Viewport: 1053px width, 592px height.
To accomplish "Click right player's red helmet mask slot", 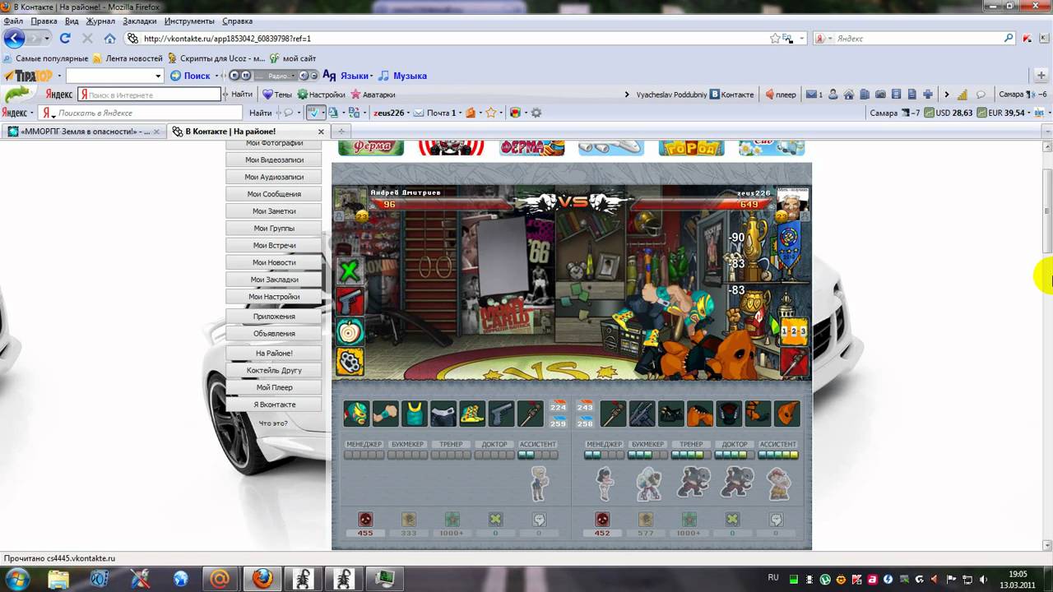I will pyautogui.click(x=729, y=414).
